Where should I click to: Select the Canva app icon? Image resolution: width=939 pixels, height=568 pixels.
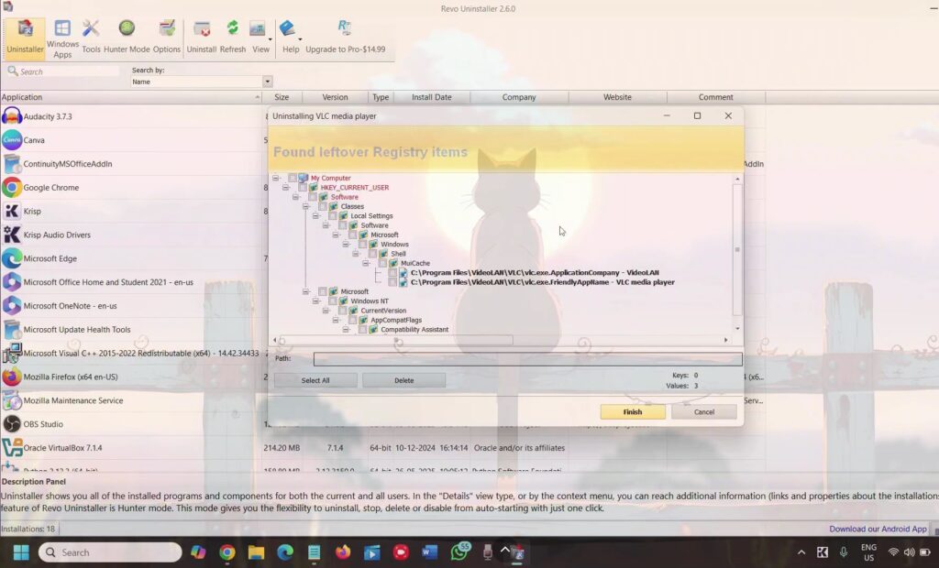point(11,140)
